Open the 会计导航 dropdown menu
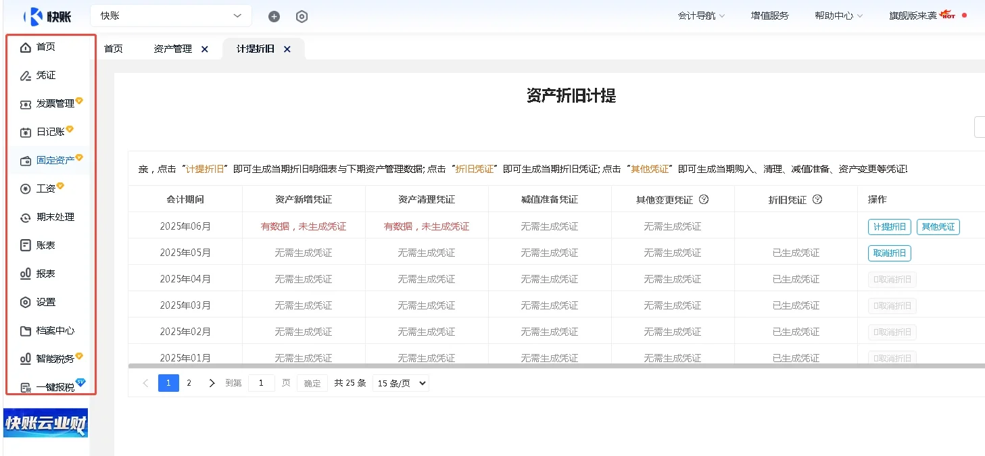Screen dimensions: 985x456 (x=701, y=15)
